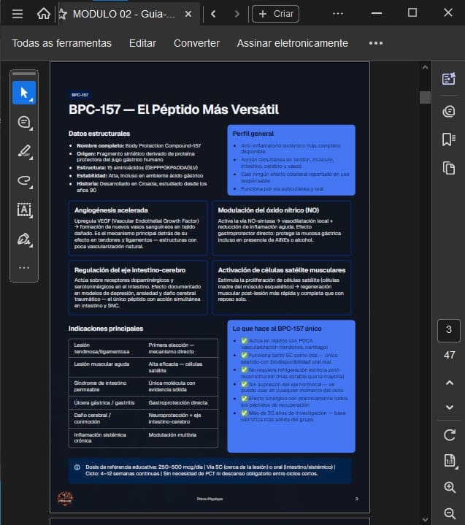Open the title bar more options ellipsis

(x=338, y=14)
